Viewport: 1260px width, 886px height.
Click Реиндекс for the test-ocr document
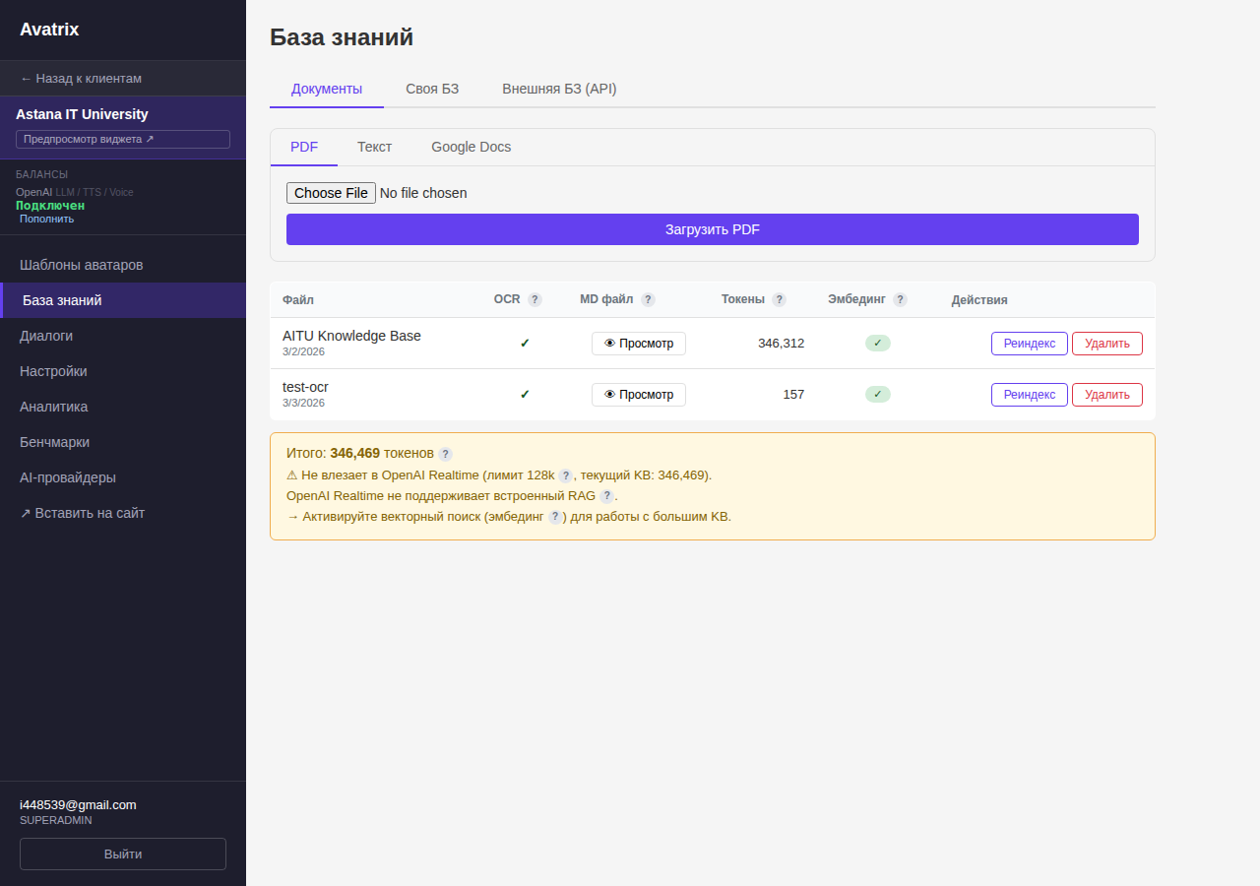pyautogui.click(x=1029, y=394)
